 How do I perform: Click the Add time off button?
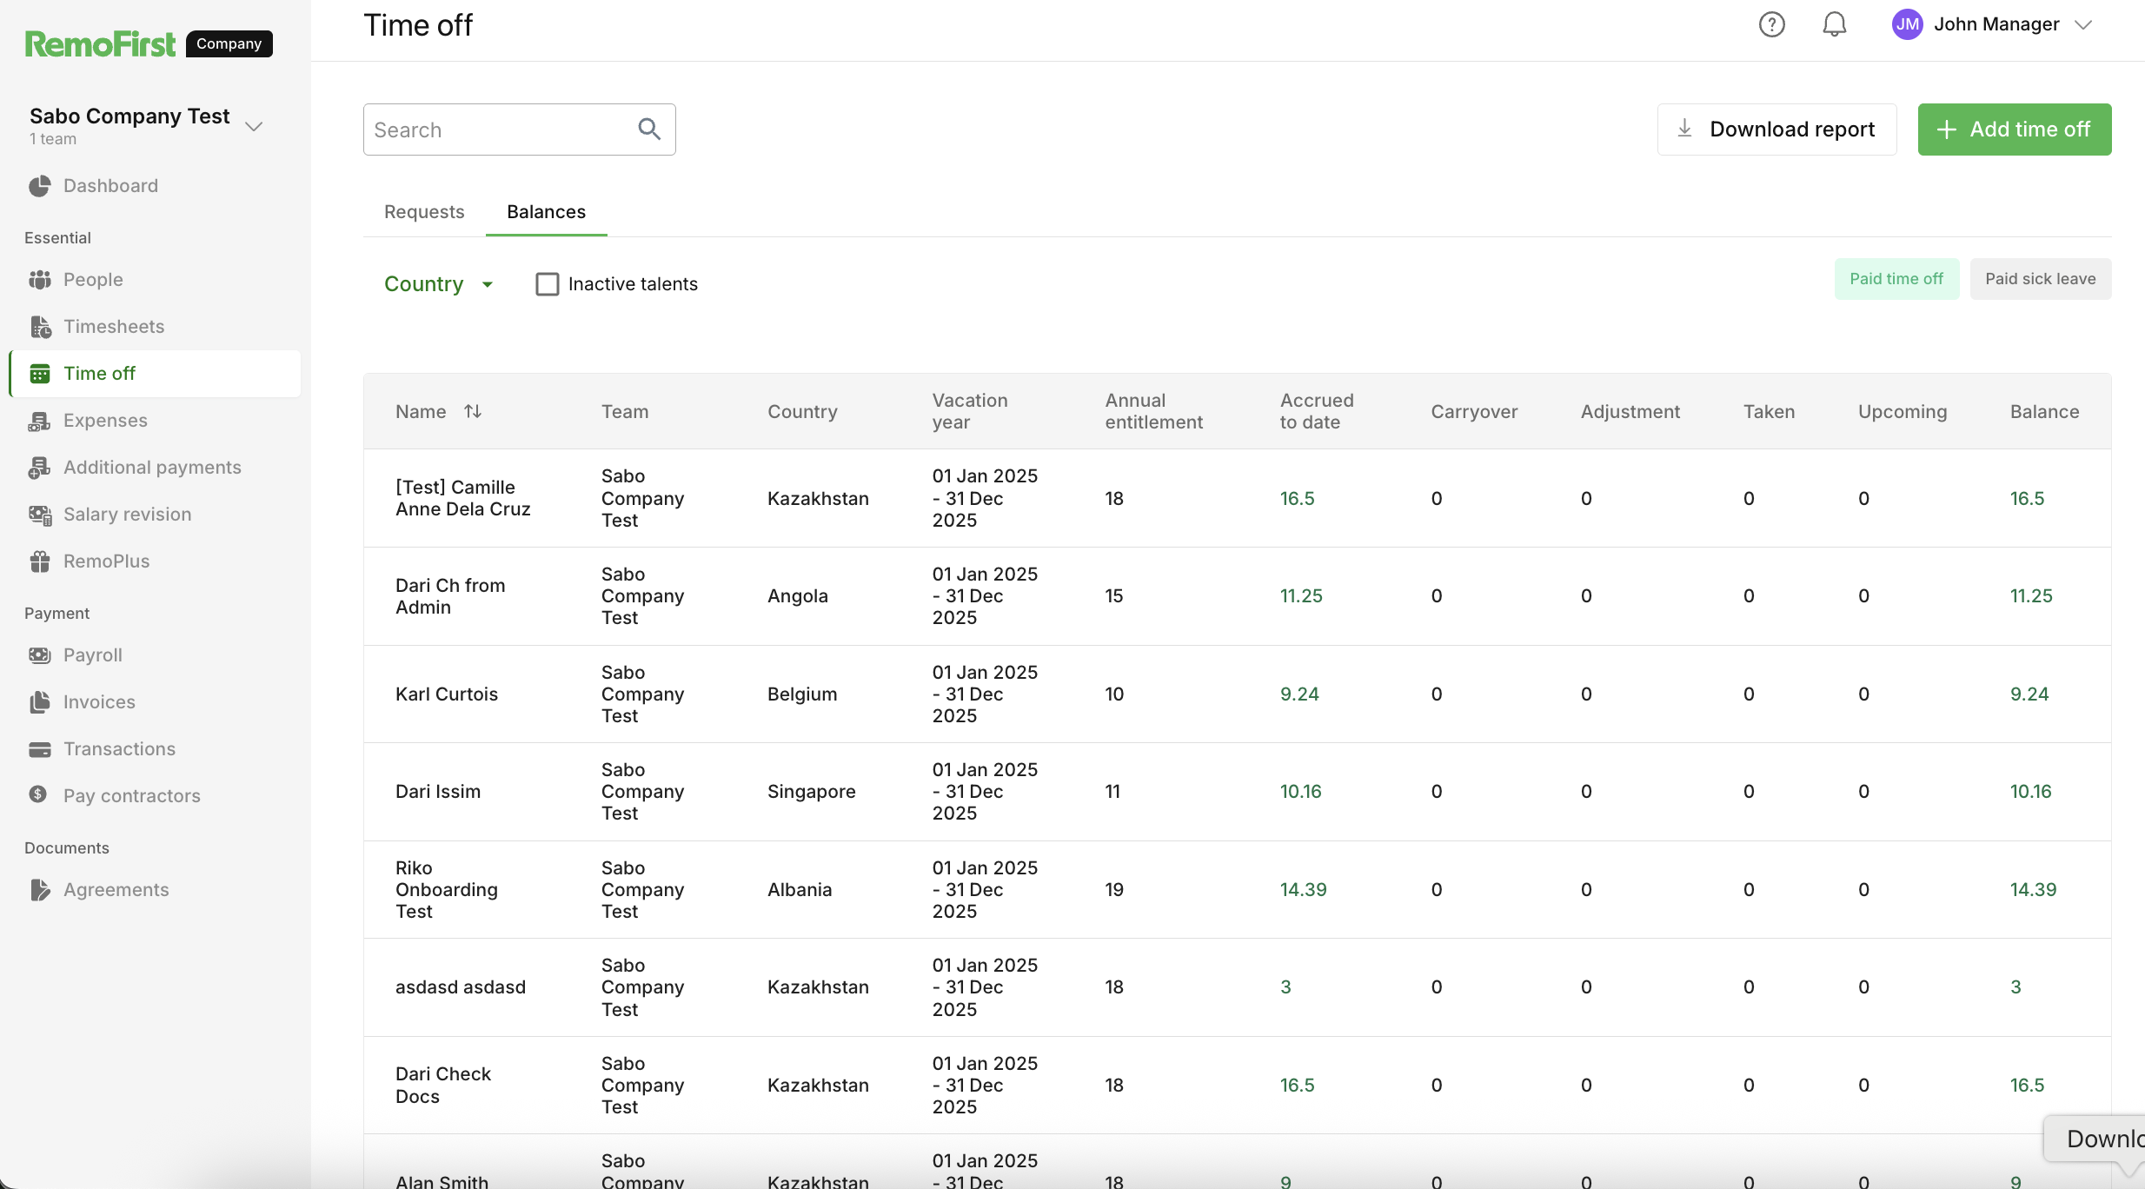click(x=2014, y=130)
